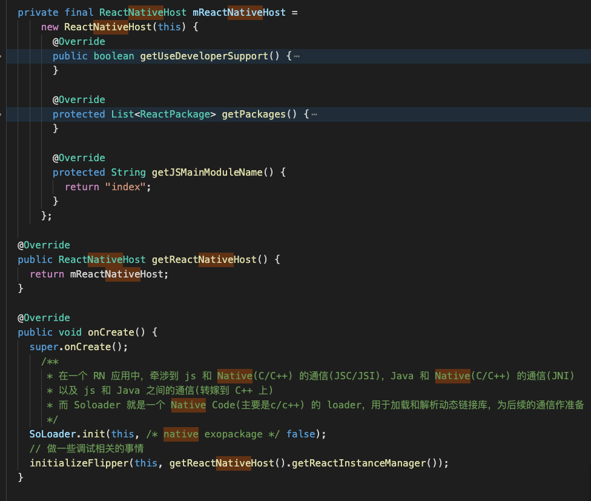Screen dimensions: 591x501
Task: Click the "index" string literal
Action: click(x=128, y=187)
